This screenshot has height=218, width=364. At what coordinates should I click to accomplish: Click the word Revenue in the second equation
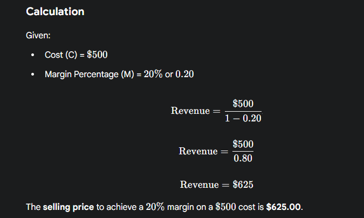pyautogui.click(x=198, y=151)
